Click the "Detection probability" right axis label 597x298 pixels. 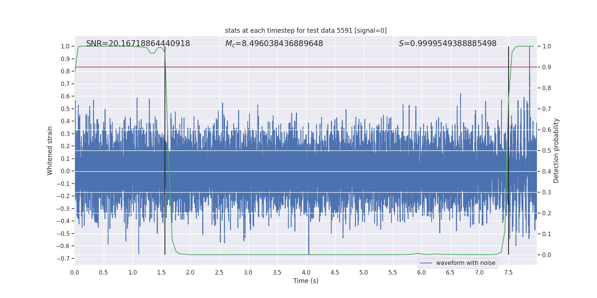(x=556, y=150)
